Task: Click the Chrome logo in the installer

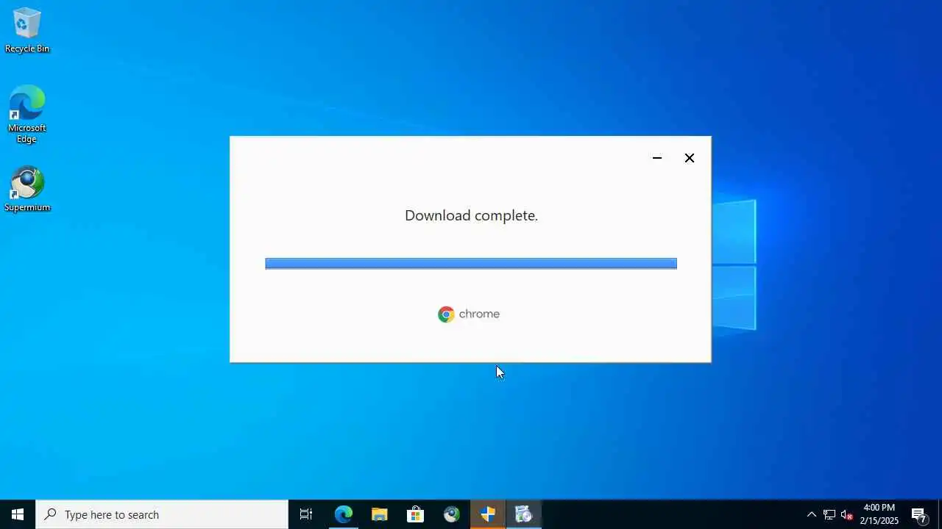Action: tap(446, 314)
